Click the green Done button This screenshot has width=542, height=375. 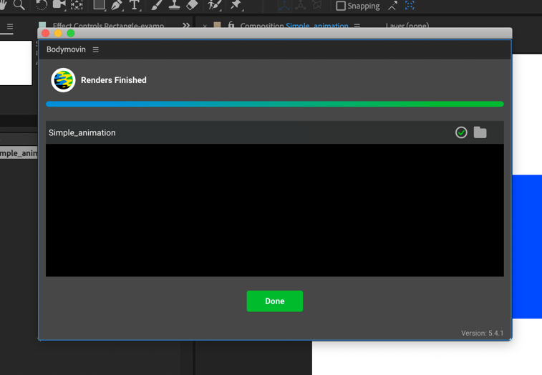pos(274,301)
